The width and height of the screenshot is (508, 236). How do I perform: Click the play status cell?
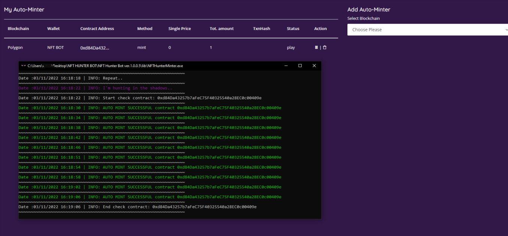291,48
